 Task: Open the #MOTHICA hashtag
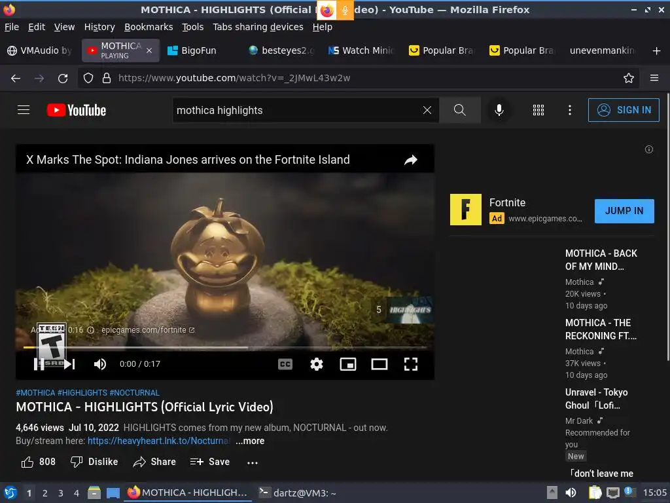coord(35,393)
